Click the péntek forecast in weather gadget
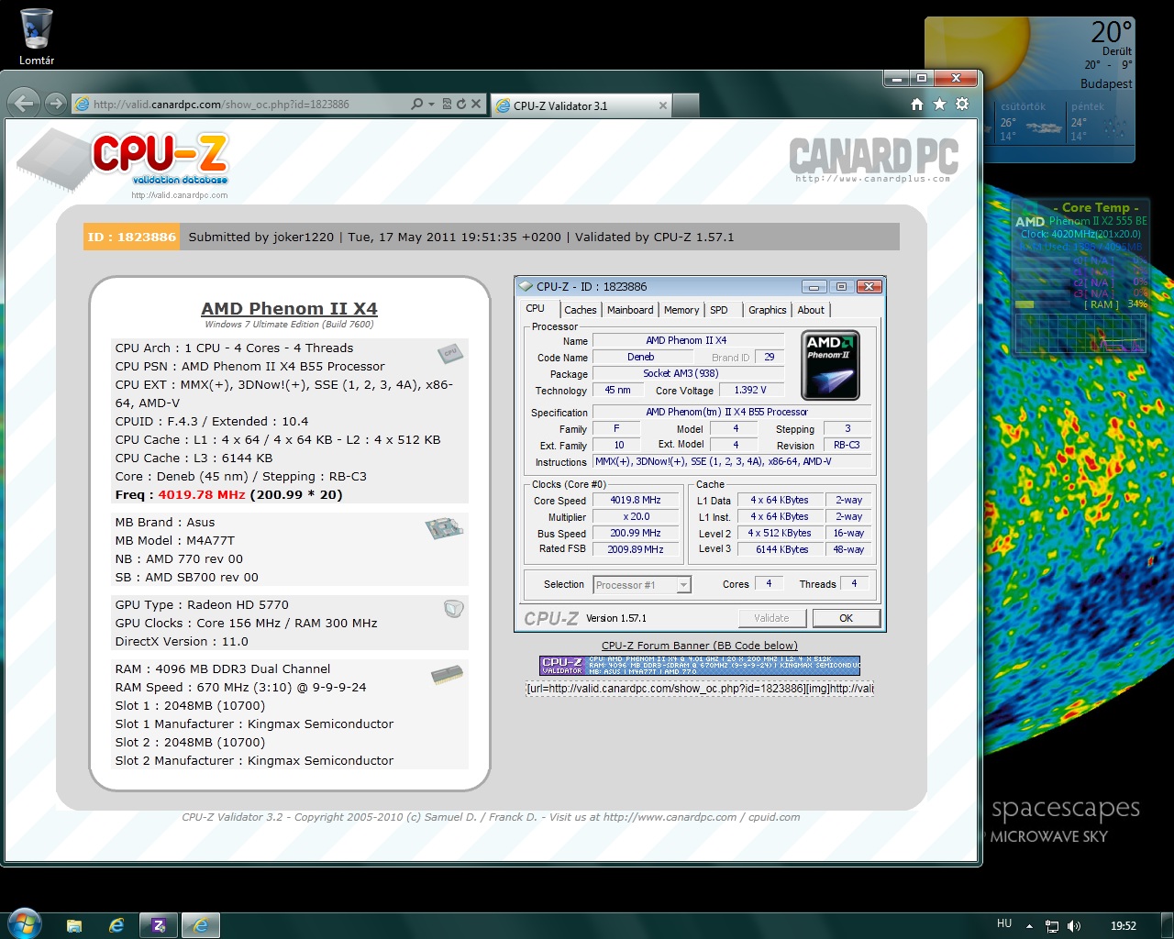 pos(1099,121)
